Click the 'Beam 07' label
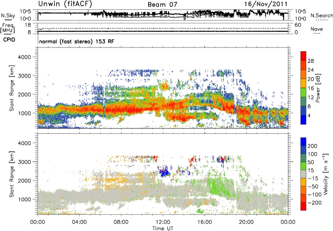Viewport: 333px width, 231px height. coord(162,5)
